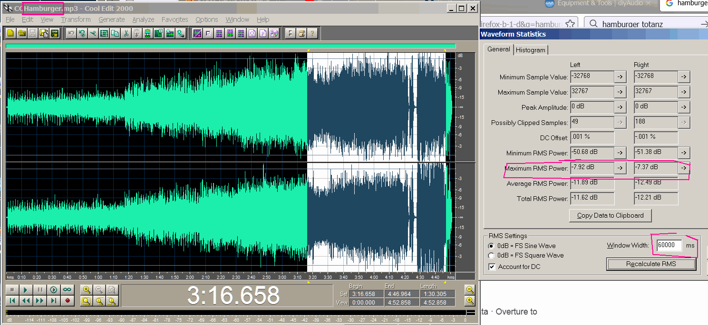Click the scissors Cut toolbar icon

[x=126, y=33]
